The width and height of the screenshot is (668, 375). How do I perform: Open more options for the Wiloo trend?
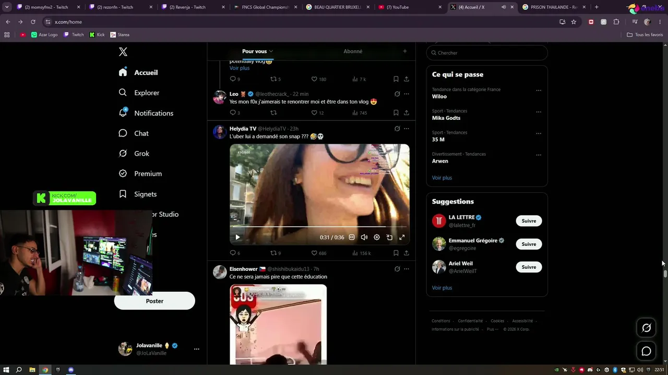coord(539,91)
